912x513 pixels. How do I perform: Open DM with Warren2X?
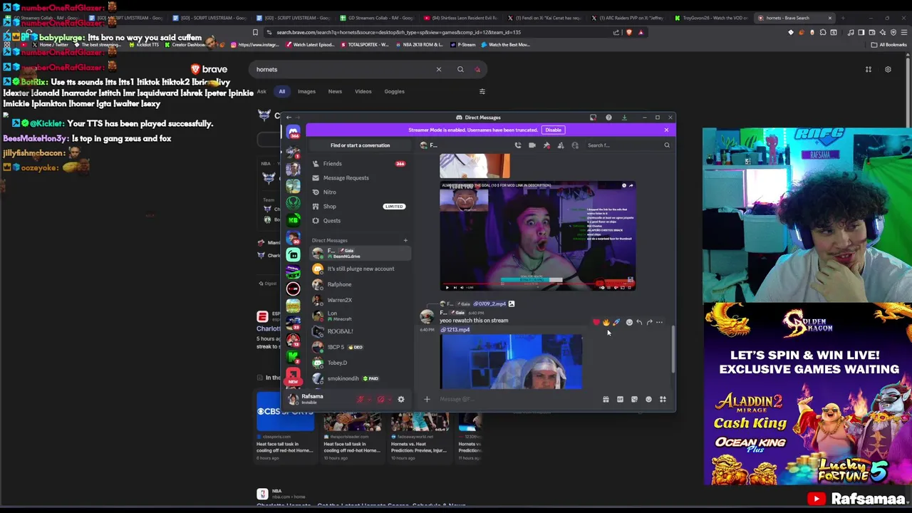(x=359, y=300)
